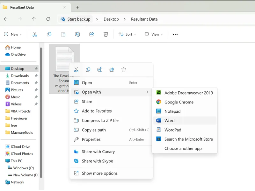255x191 pixels.
Task: Click the See more ellipsis button
Action: (x=175, y=34)
